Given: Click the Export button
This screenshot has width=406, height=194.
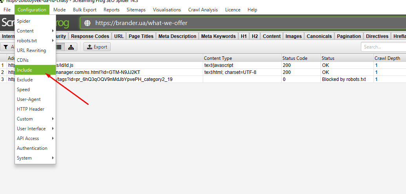Looking at the screenshot, I should pyautogui.click(x=97, y=47).
